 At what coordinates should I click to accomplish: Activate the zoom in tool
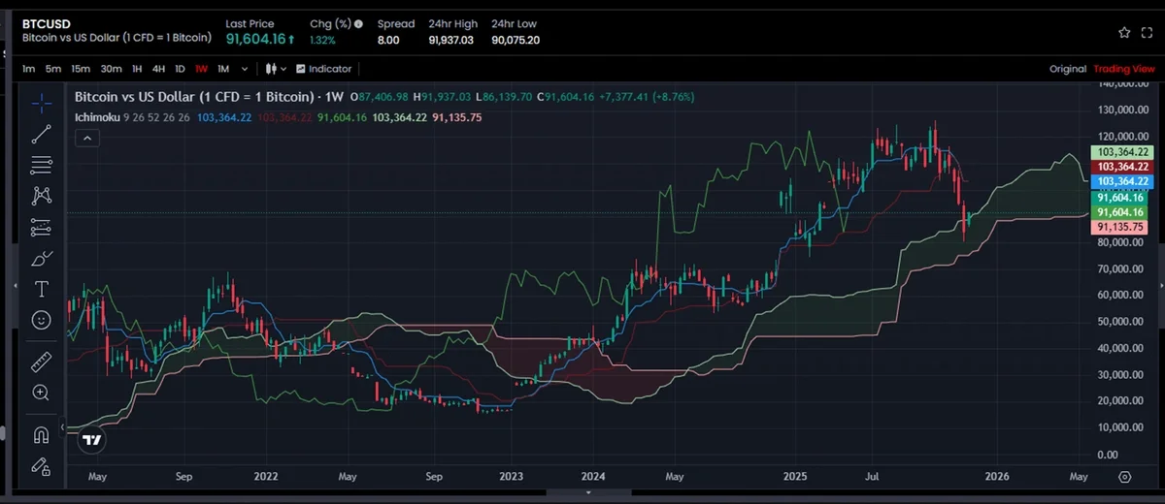41,393
